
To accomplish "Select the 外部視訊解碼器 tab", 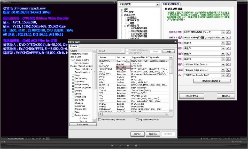I will [x=171, y=4].
